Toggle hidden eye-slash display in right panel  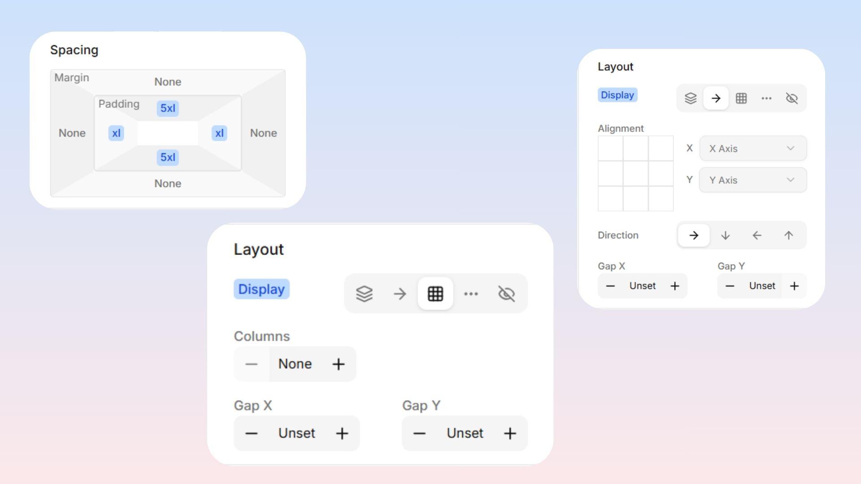pyautogui.click(x=792, y=98)
